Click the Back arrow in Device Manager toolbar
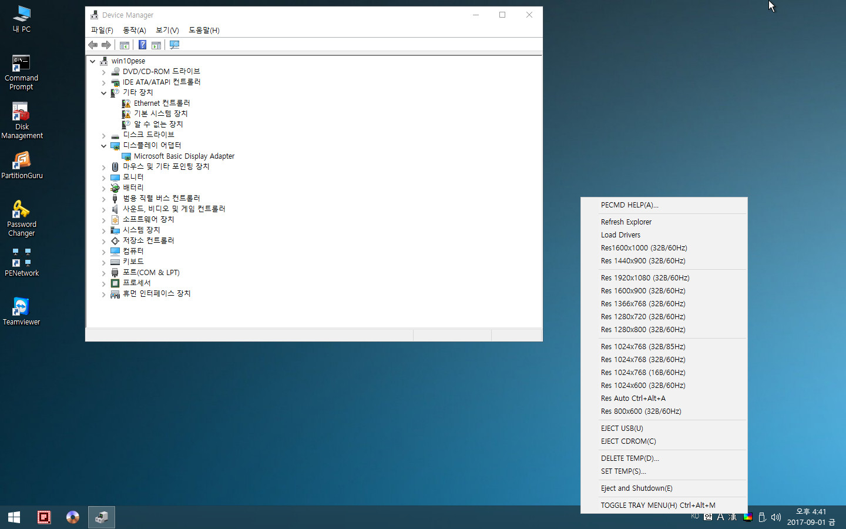846x529 pixels. point(93,45)
